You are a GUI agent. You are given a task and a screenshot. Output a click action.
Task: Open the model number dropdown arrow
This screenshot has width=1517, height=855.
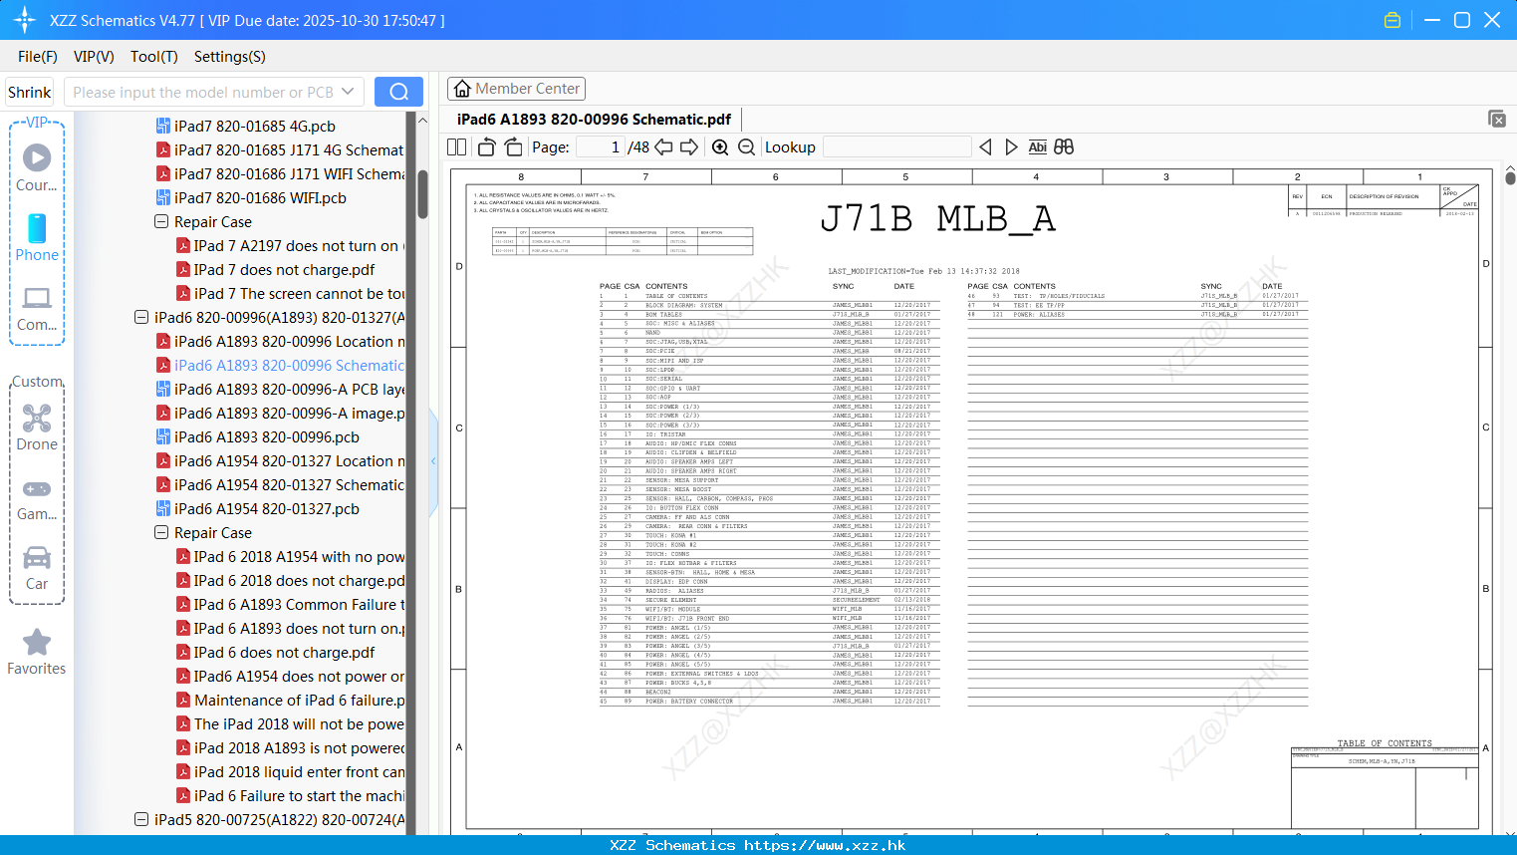348,92
